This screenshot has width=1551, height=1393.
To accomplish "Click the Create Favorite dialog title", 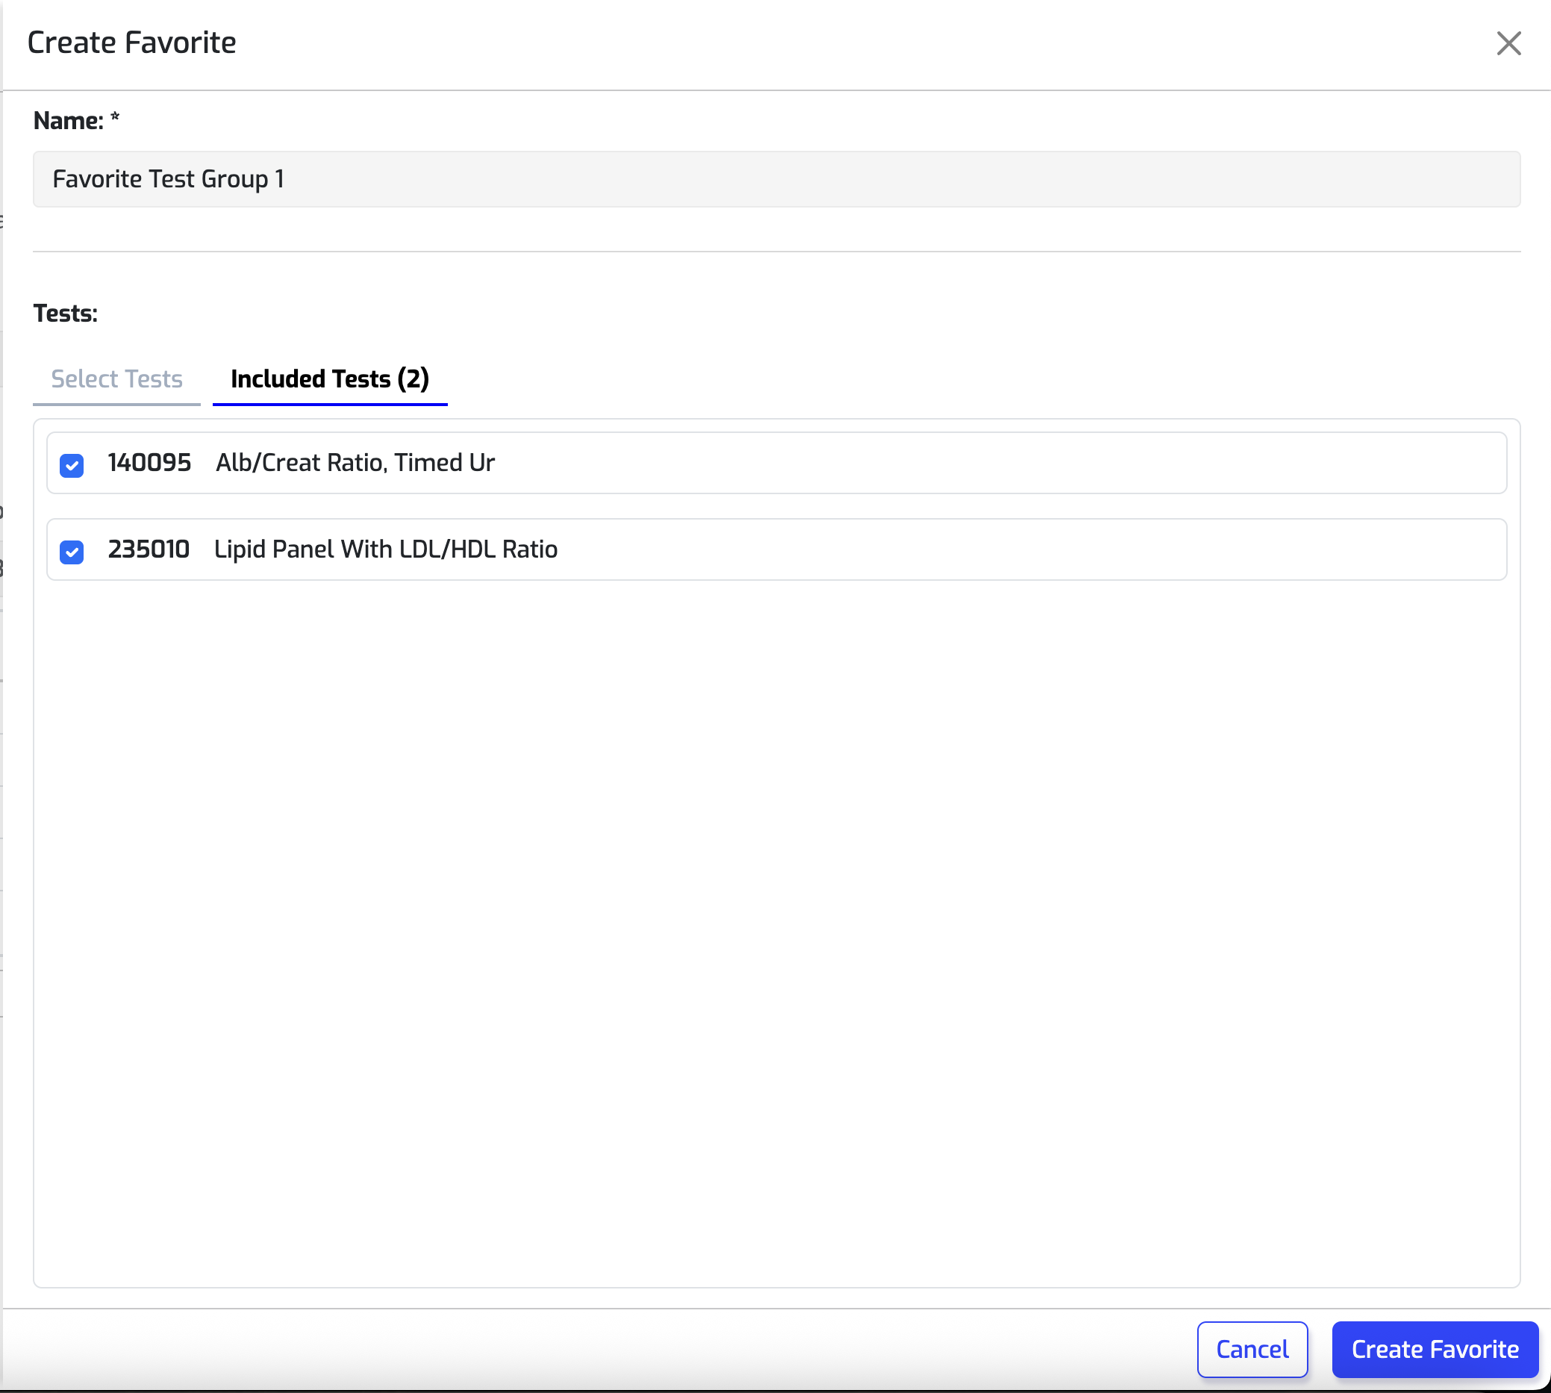I will [131, 43].
